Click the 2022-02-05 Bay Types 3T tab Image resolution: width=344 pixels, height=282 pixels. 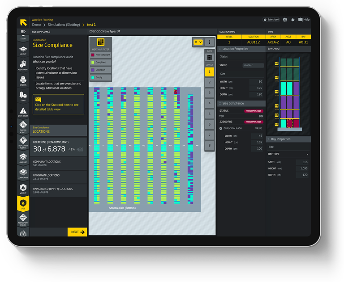point(105,31)
